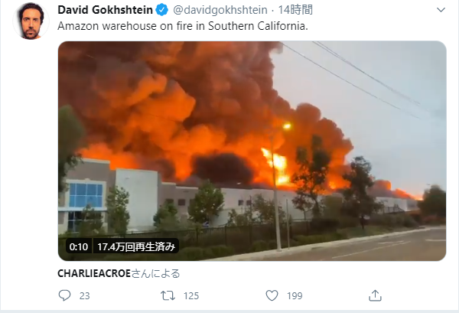Screen dimensions: 459x313
Task: Like the tweet with the heart icon
Action: (272, 295)
